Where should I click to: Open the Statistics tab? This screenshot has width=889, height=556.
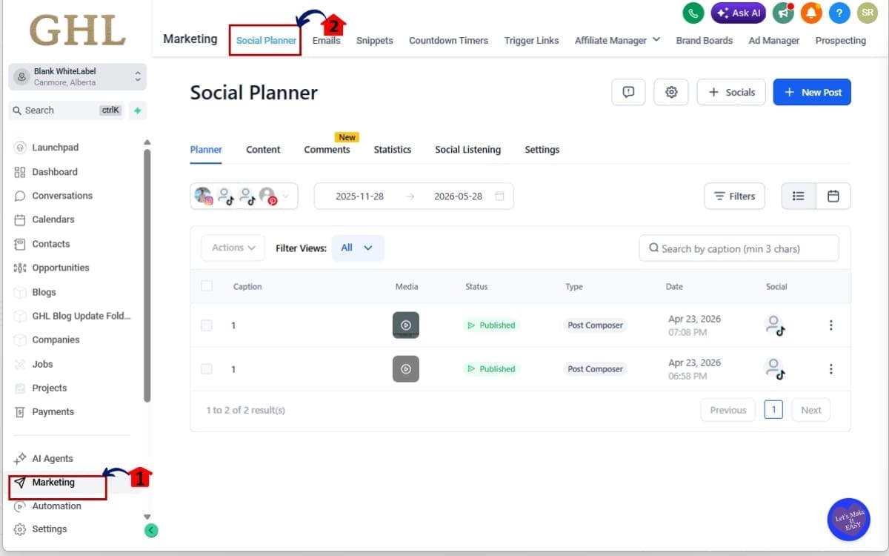point(393,149)
